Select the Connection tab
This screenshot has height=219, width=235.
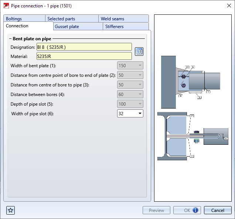pos(17,26)
